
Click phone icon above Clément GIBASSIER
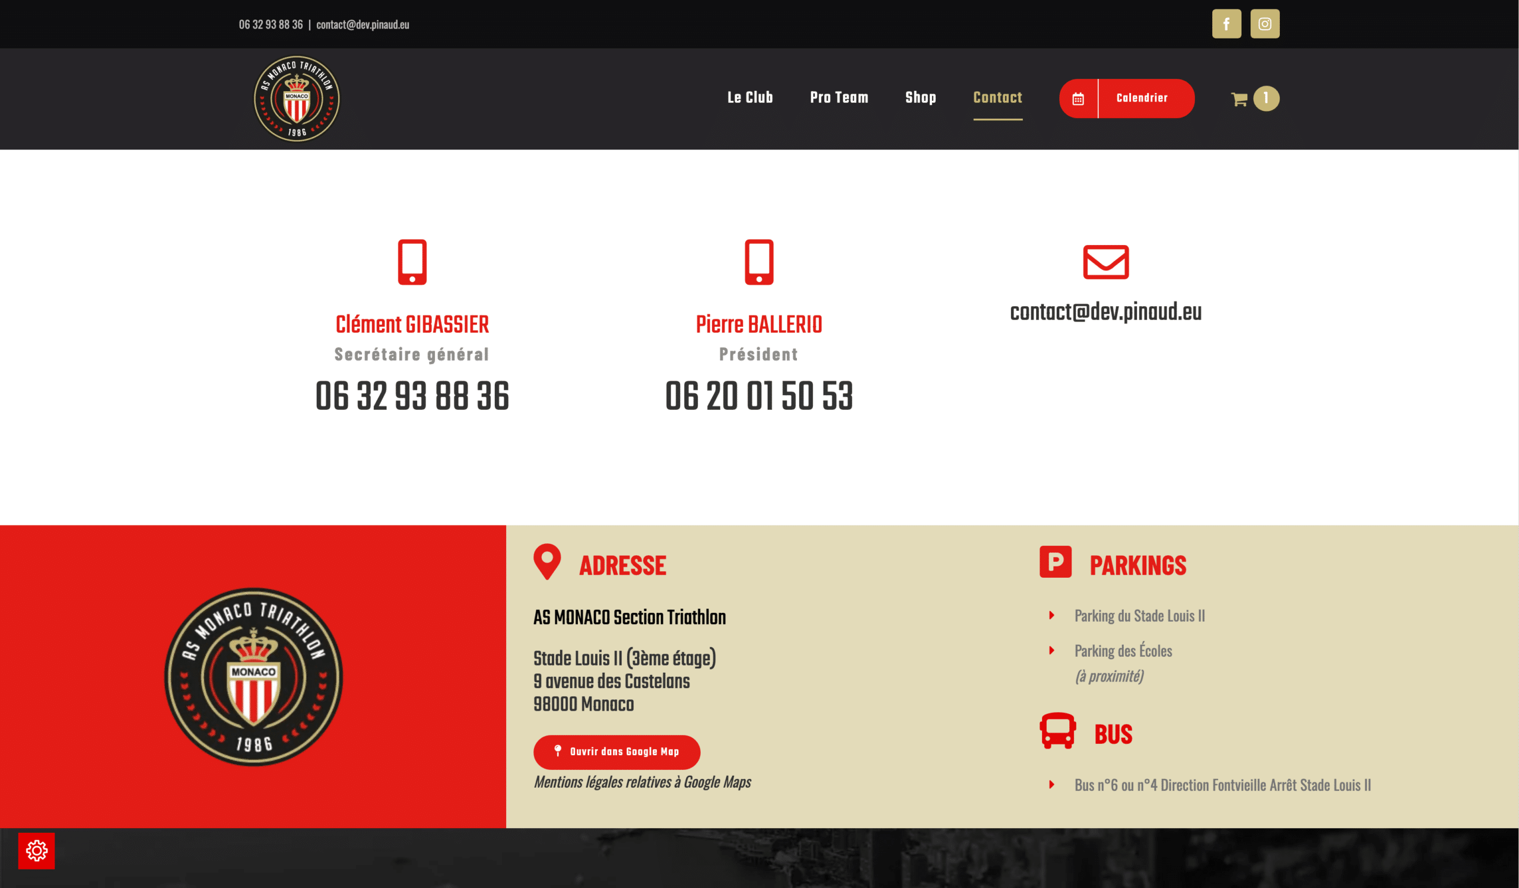click(412, 262)
